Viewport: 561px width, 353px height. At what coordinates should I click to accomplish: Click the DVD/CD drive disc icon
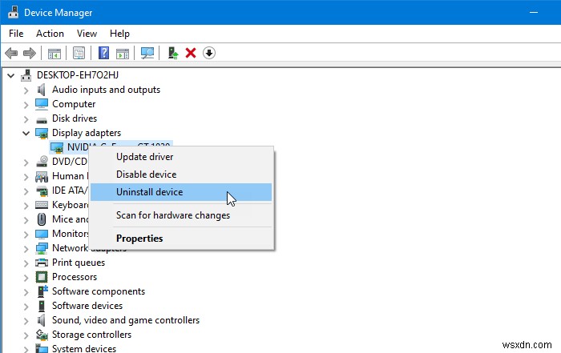tap(42, 162)
